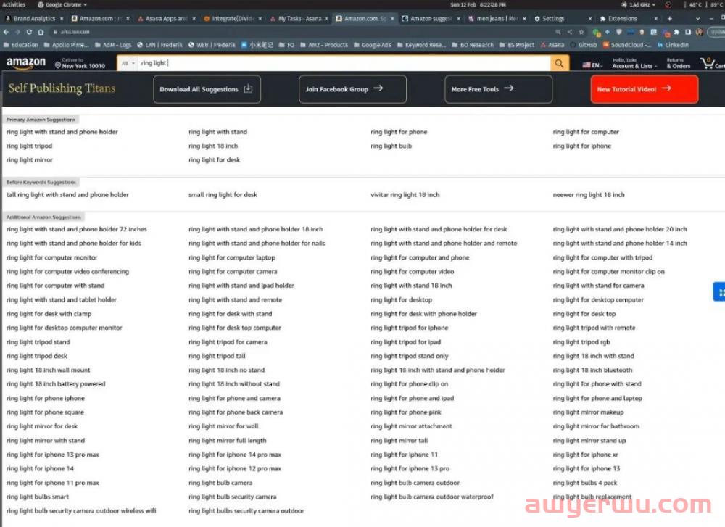Select ring light tripod rgb
This screenshot has width=725, height=527.
click(x=581, y=342)
